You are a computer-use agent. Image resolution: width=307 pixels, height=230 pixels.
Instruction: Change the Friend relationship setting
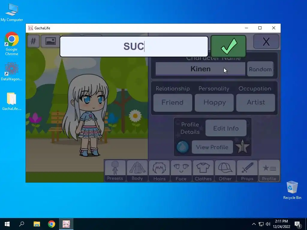coord(172,102)
